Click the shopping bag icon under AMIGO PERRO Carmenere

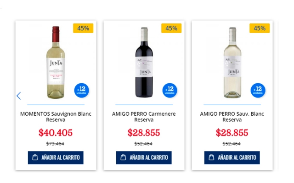pos(123,157)
